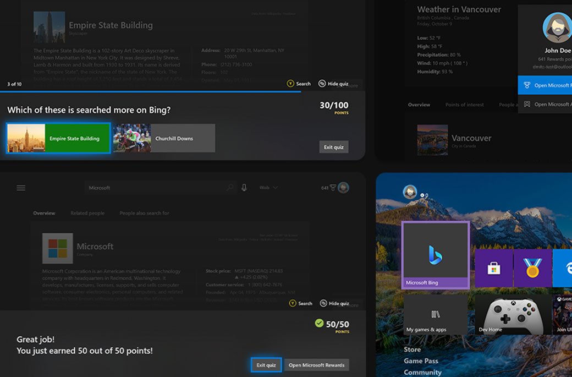
Task: Open the hamburger menu on the Bing page
Action: click(x=21, y=188)
